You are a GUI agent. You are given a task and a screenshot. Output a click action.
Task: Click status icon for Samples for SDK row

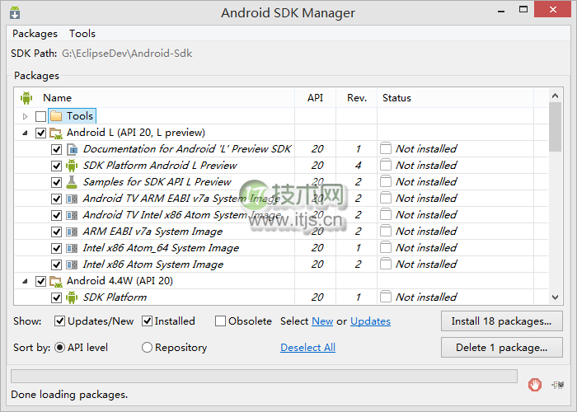pyautogui.click(x=386, y=182)
